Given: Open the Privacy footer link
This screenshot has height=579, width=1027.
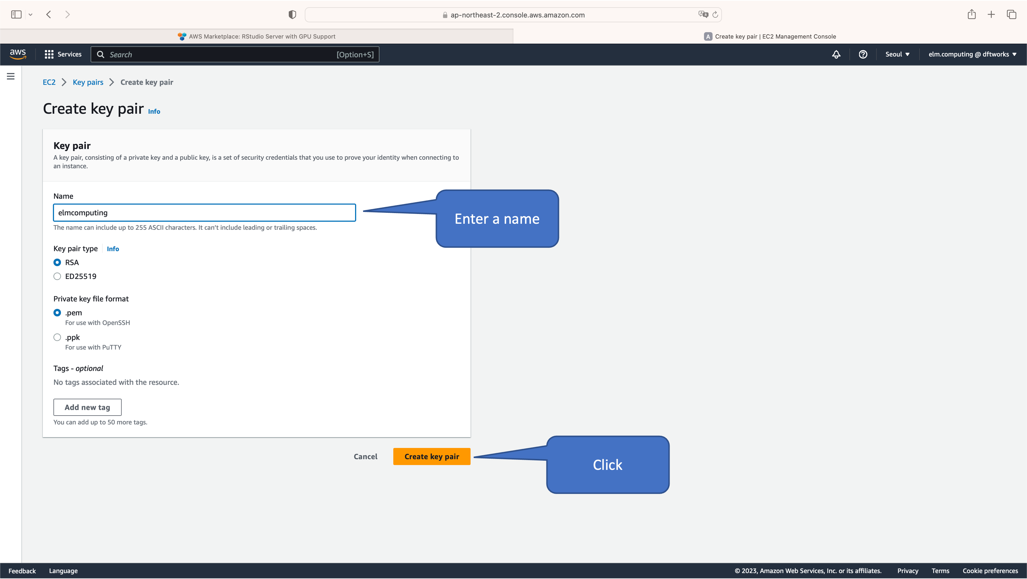Looking at the screenshot, I should pos(907,571).
